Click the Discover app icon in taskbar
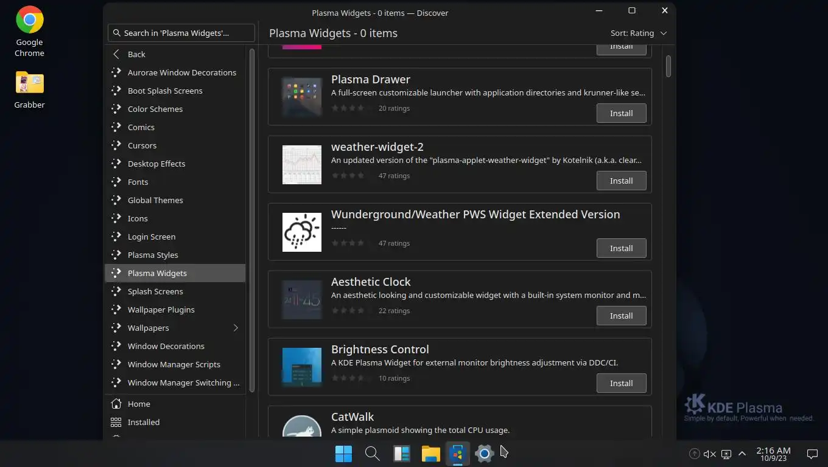The image size is (828, 467). [458, 454]
